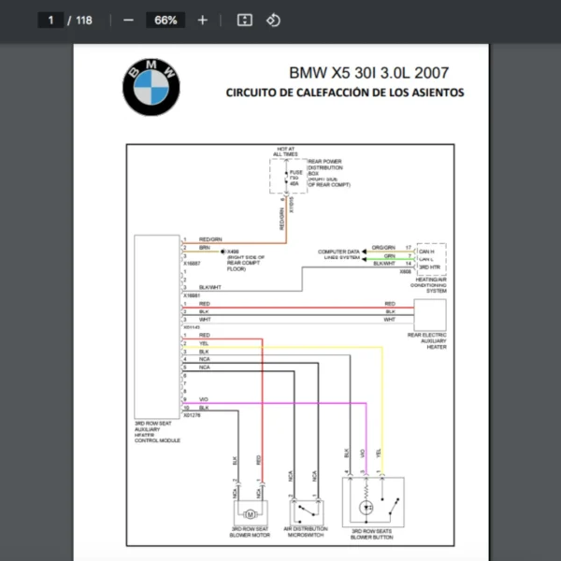Click the page number input field

[x=50, y=20]
